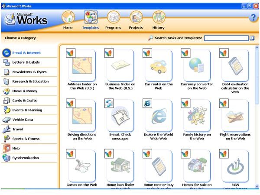Screen dimensions: 260x195
Task: Open the Home tab icon
Action: tap(68, 17)
